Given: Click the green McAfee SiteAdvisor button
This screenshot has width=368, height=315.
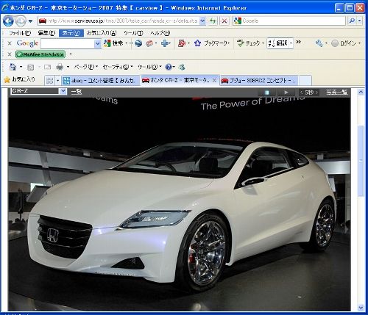Looking at the screenshot, I should [x=40, y=54].
